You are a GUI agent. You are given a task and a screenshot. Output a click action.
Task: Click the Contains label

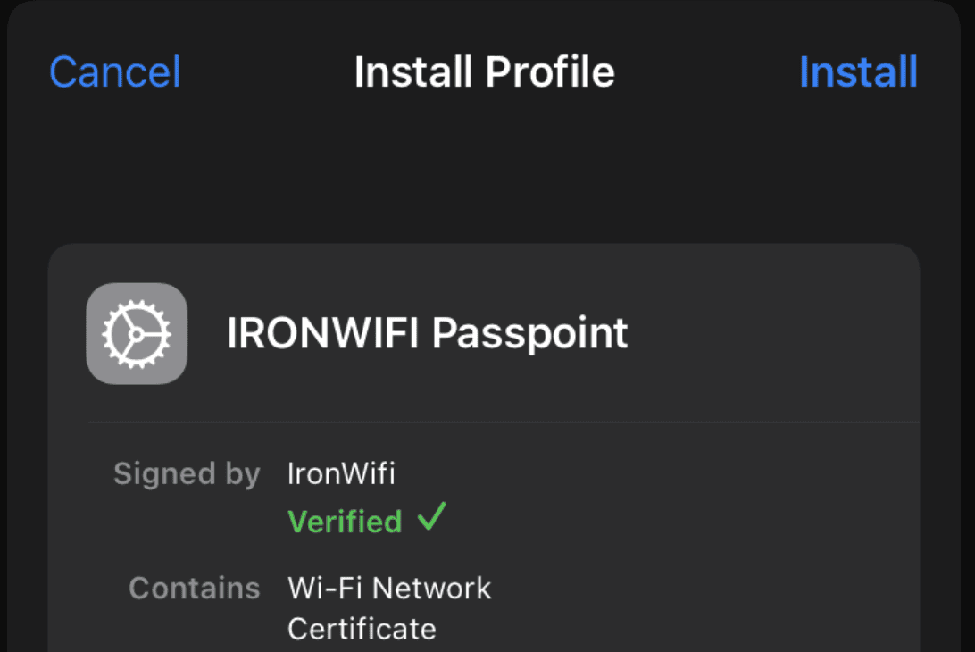point(194,588)
